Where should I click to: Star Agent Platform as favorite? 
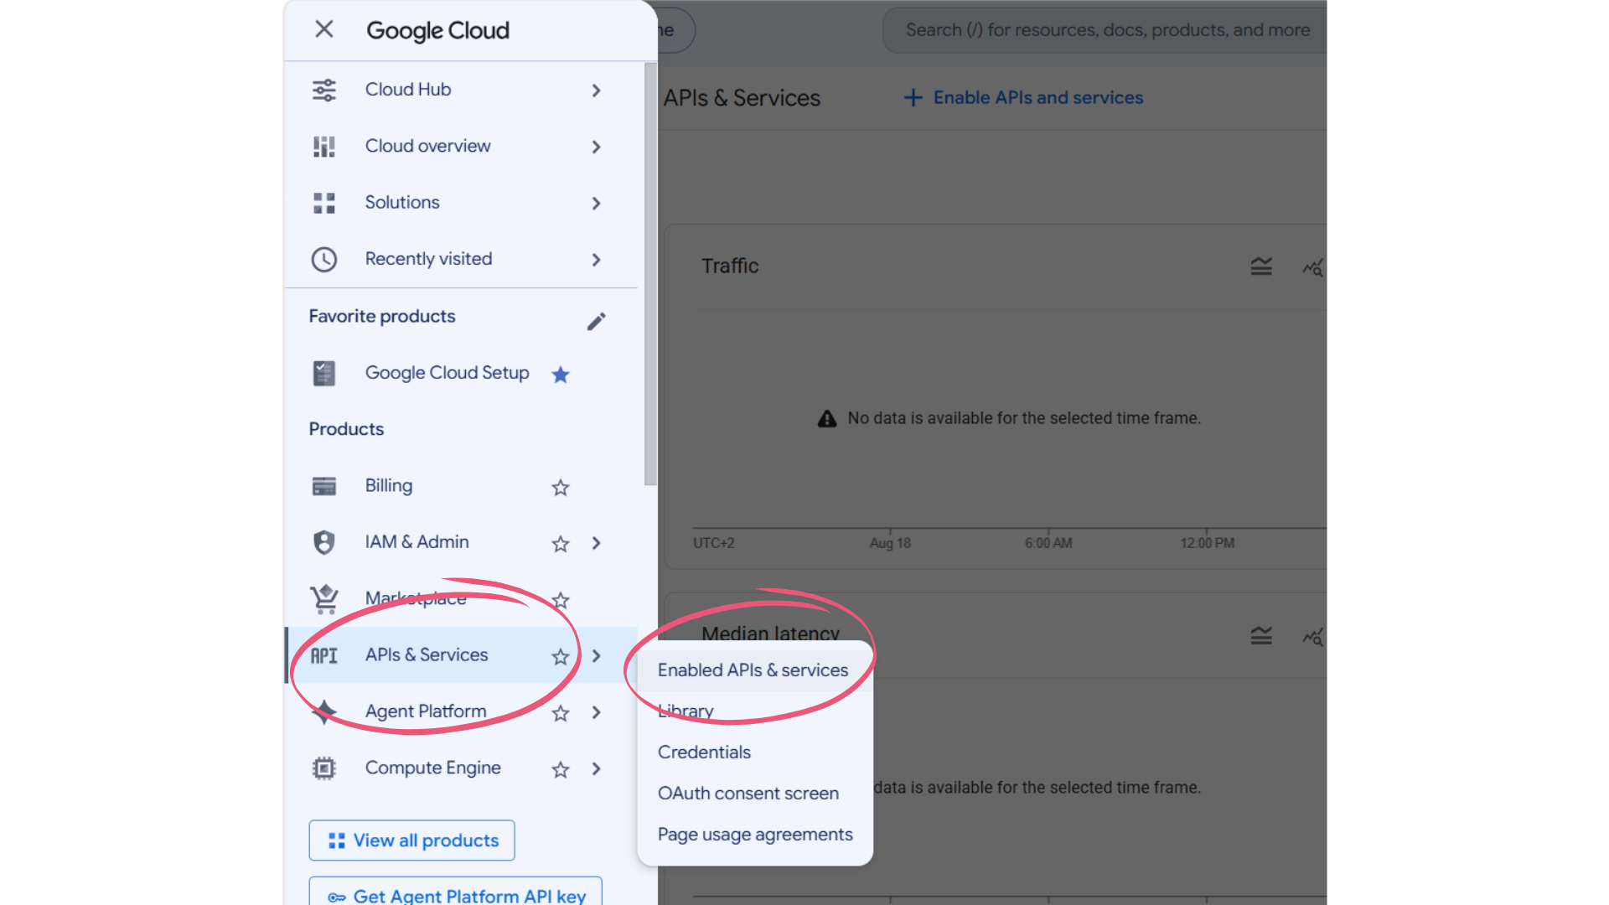point(561,713)
